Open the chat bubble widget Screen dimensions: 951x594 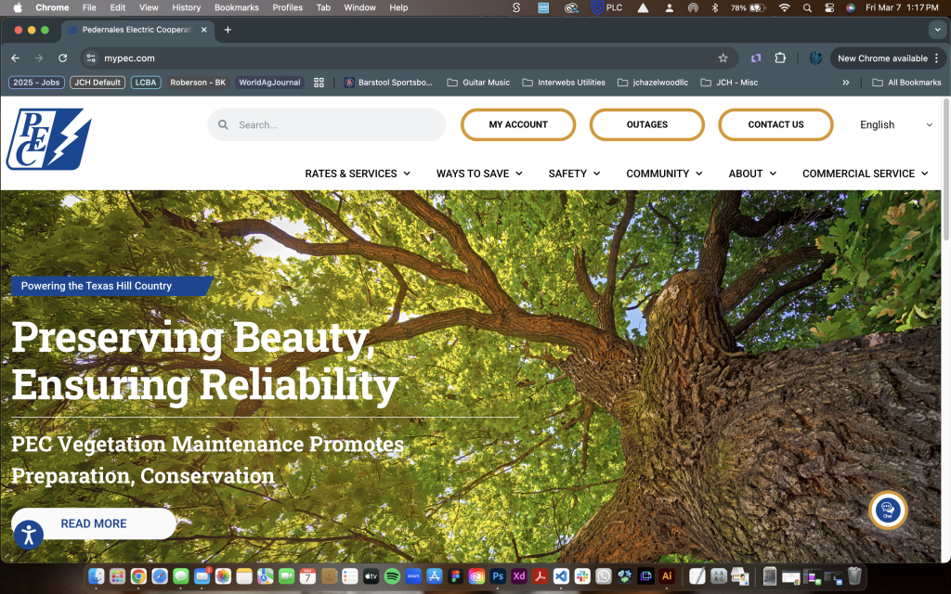coord(887,510)
